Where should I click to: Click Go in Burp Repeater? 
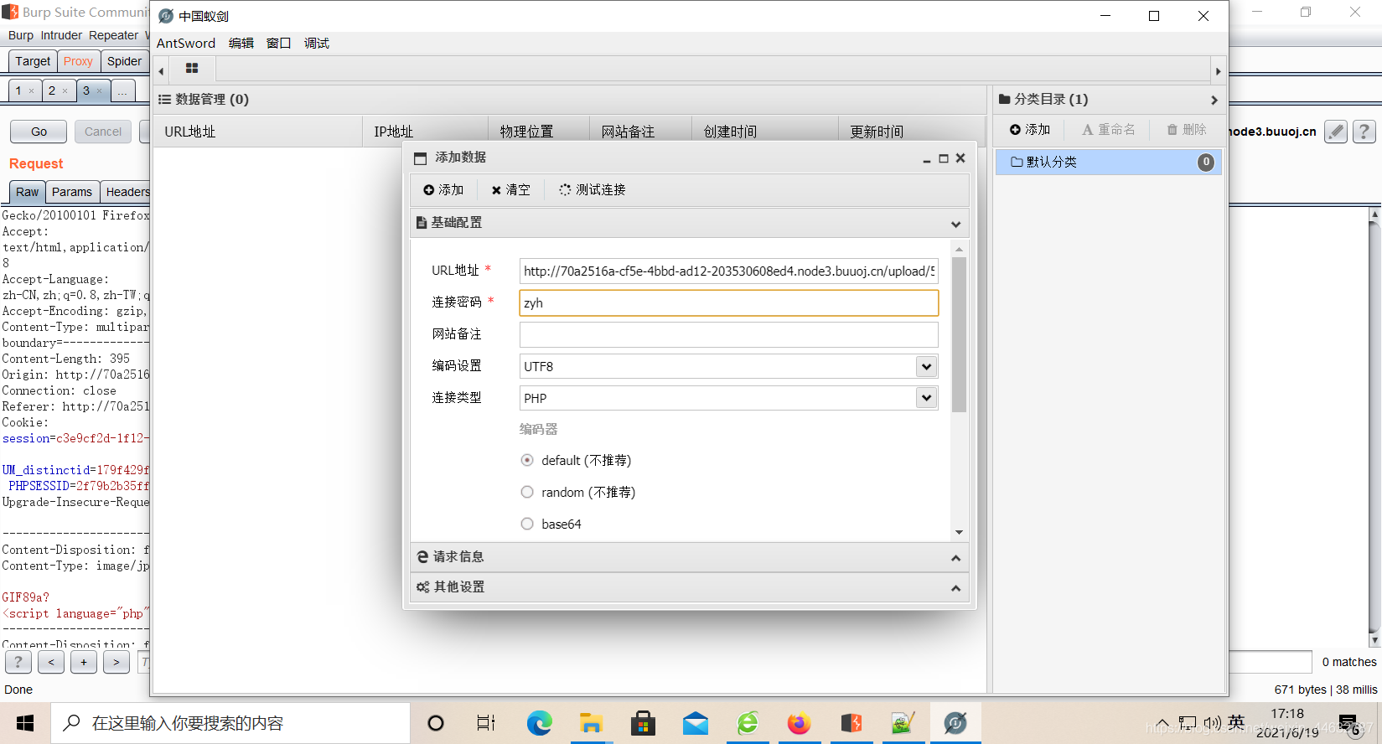pos(39,132)
